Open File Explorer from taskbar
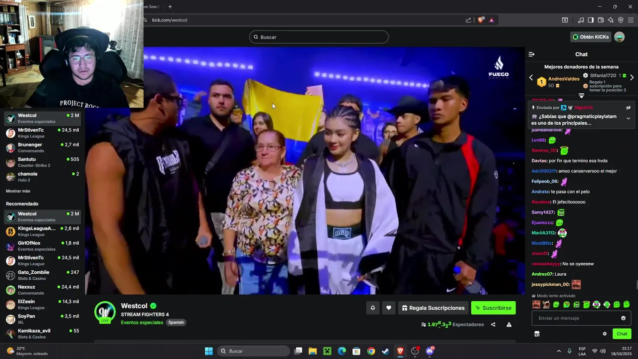 coord(313,351)
